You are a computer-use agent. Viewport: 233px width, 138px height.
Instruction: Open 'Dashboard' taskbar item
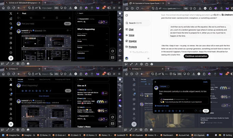coord(167,135)
